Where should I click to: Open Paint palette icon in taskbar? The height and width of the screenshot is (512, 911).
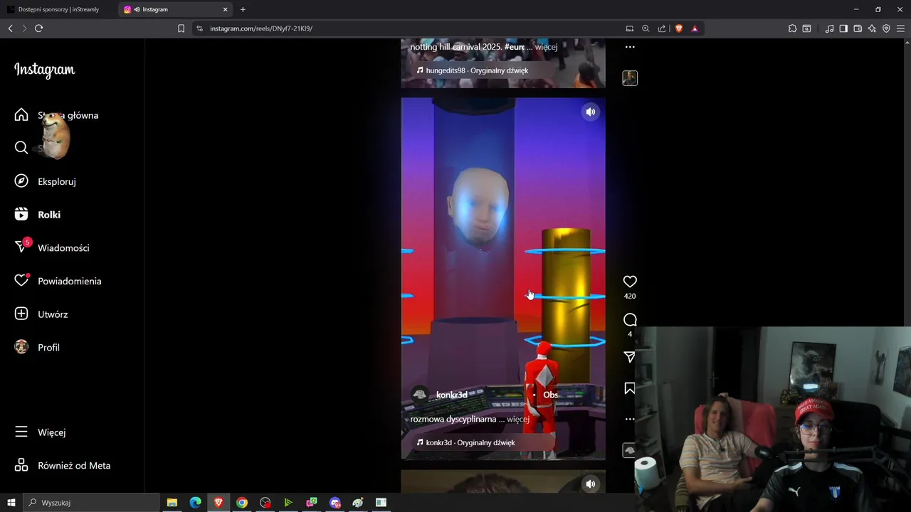358,503
